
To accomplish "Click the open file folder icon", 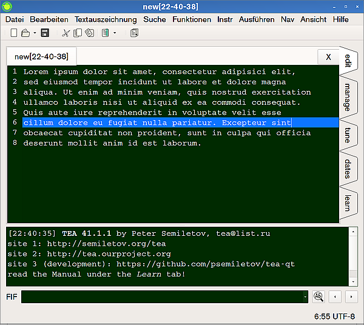I will [25, 33].
